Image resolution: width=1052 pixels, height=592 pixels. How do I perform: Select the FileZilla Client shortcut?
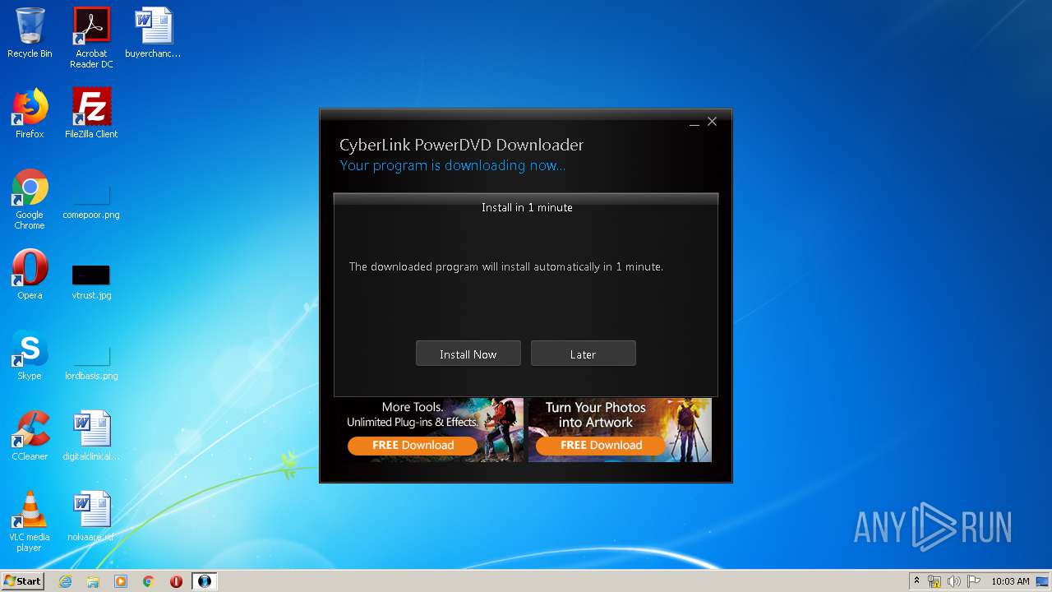[x=91, y=113]
